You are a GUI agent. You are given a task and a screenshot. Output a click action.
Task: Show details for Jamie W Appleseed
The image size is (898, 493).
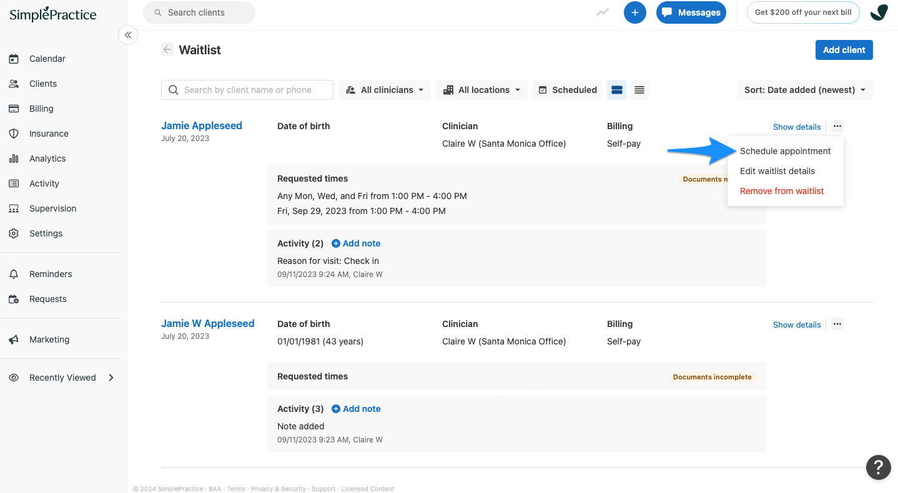797,325
